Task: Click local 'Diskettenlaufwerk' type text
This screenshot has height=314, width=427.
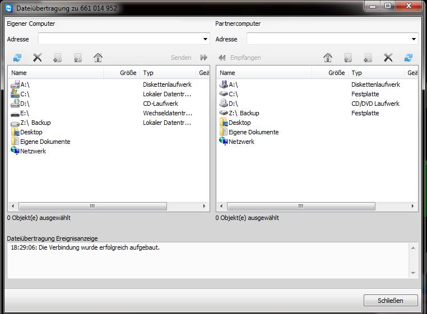Action: pyautogui.click(x=167, y=85)
